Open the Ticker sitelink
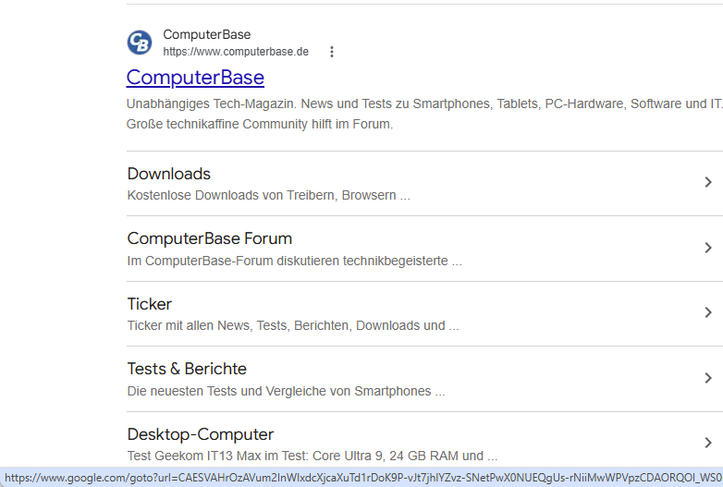This screenshot has height=487, width=723. (x=150, y=304)
